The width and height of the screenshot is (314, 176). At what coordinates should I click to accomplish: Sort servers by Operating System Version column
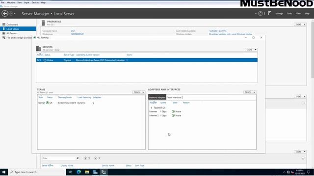(88, 55)
